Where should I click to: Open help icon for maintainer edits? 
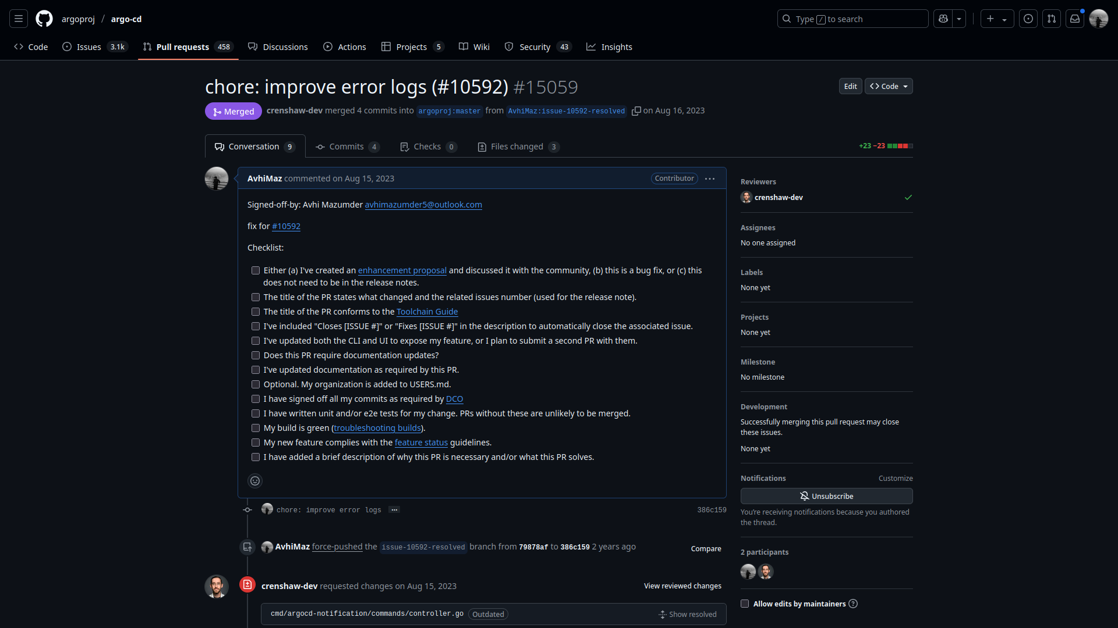[853, 604]
